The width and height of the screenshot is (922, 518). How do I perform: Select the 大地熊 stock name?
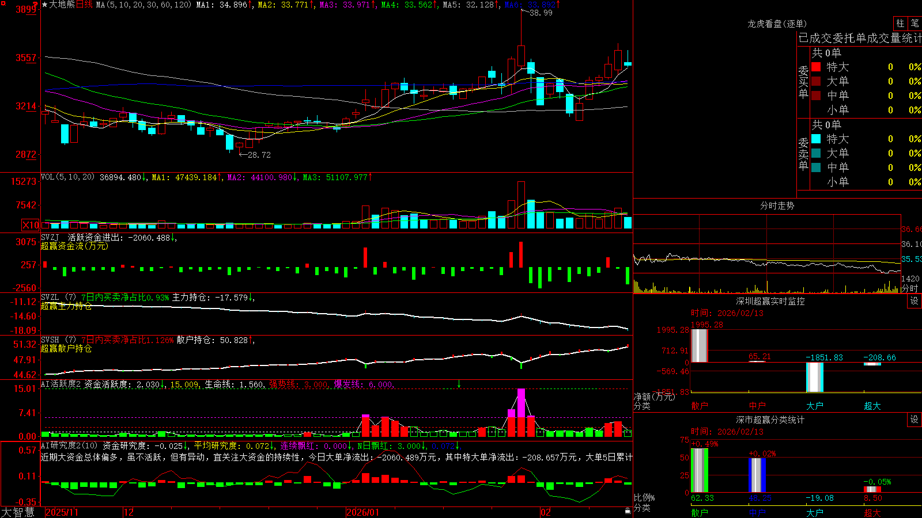pos(62,5)
